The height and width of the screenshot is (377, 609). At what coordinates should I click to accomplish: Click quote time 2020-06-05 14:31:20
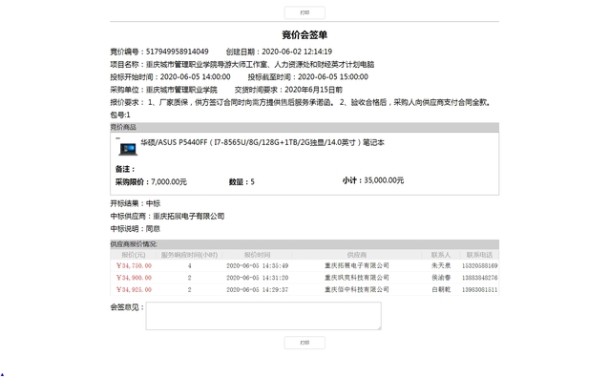(257, 278)
